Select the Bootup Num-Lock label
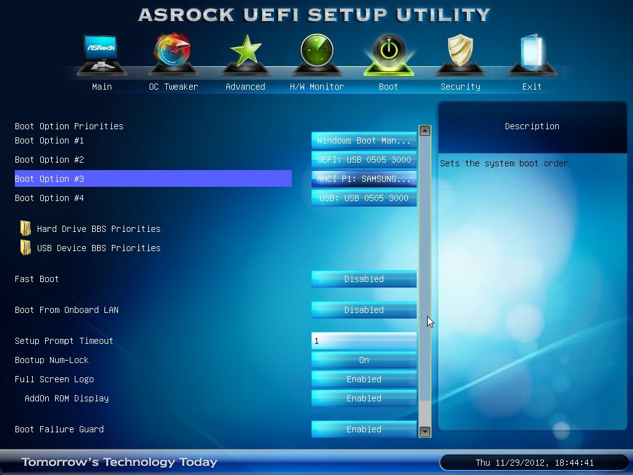 click(52, 360)
